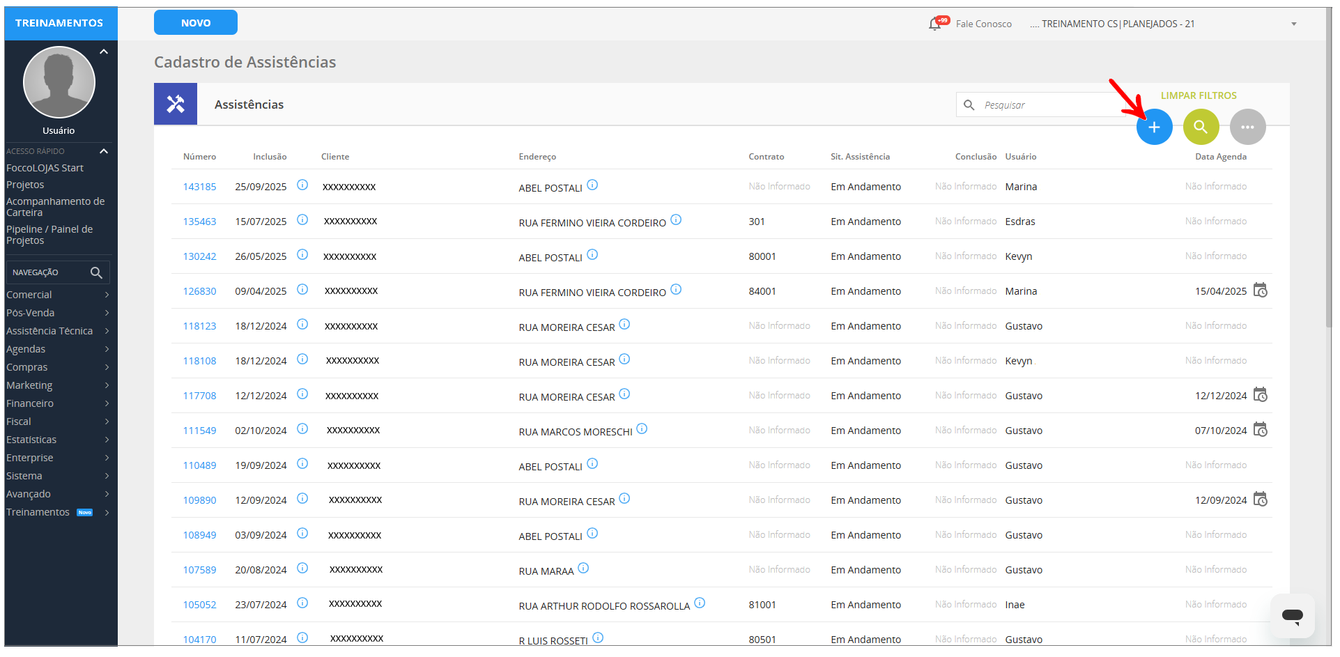
Task: Click info icon next to RUA MARCOS MORESCHI
Action: point(642,429)
